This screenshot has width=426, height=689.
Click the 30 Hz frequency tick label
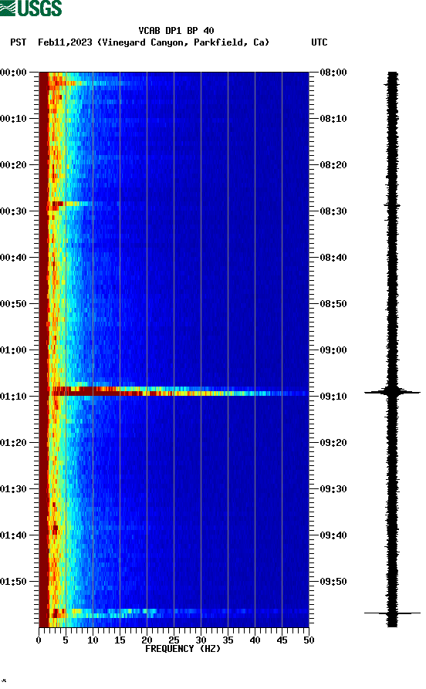[201, 640]
